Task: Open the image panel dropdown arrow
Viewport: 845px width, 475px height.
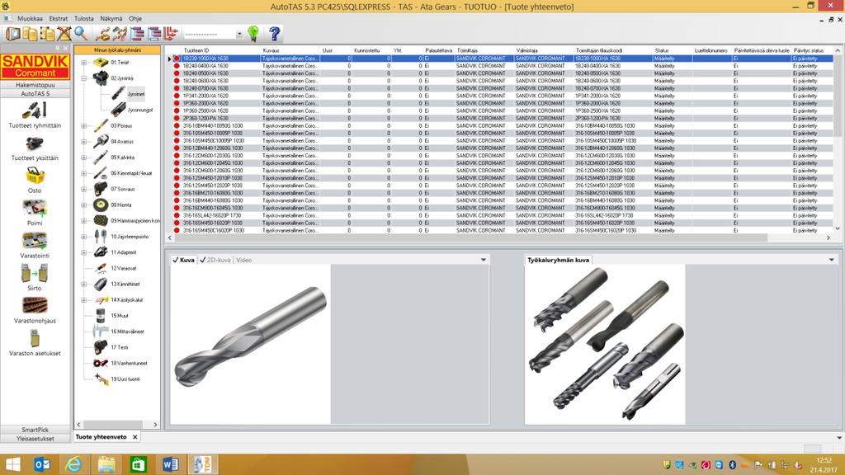Action: (x=484, y=260)
